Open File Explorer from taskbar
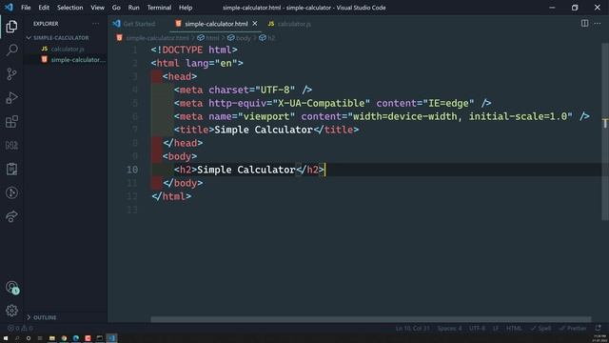This screenshot has height=343, width=609. pos(52,338)
